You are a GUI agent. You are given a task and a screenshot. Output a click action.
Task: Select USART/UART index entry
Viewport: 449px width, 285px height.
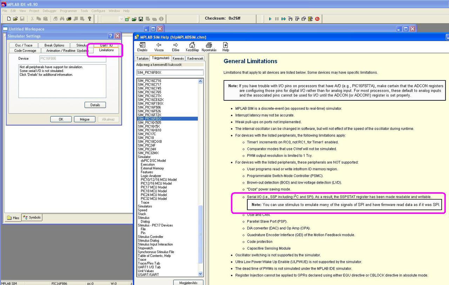pyautogui.click(x=148, y=275)
